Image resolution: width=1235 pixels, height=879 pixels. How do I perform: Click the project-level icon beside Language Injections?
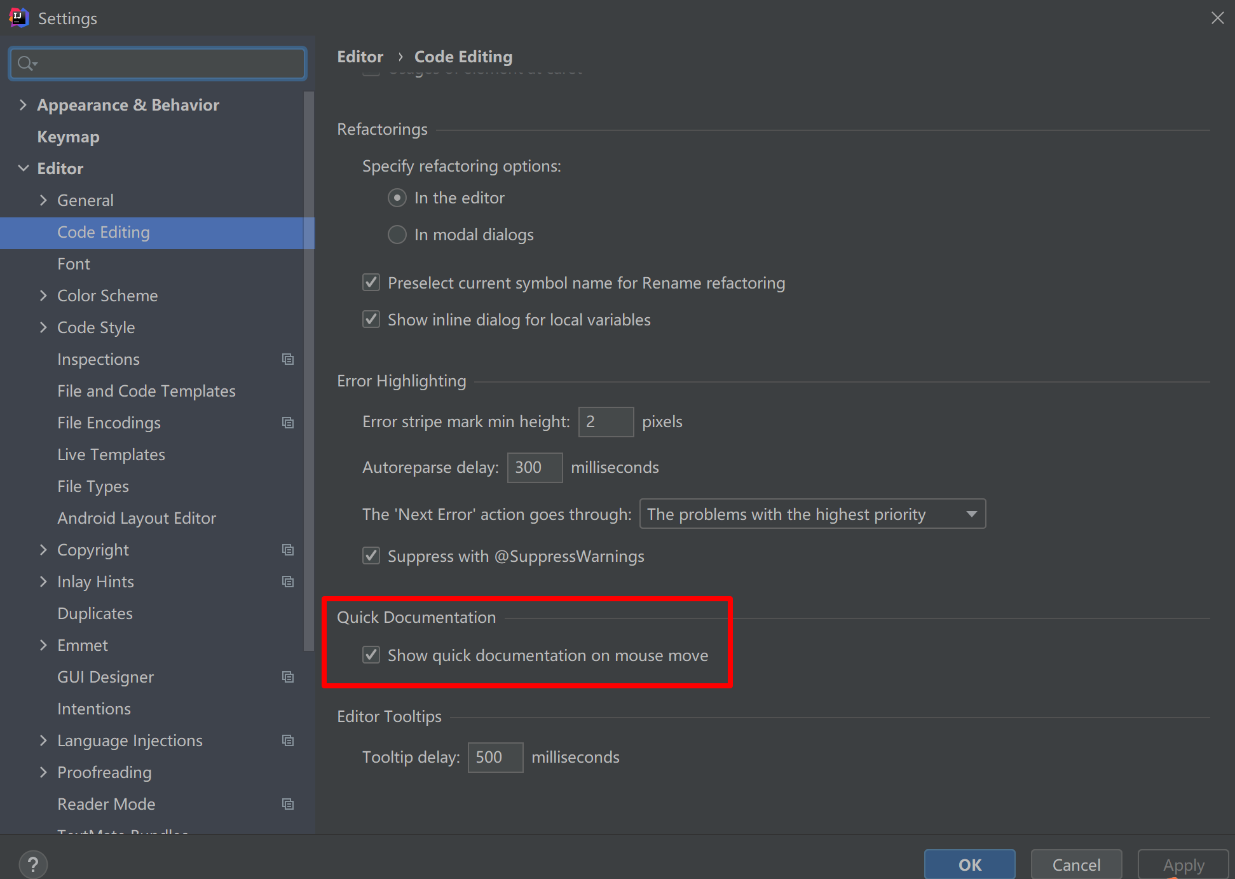click(288, 740)
